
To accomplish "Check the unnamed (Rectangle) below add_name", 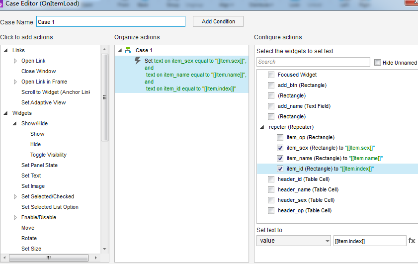I will click(x=271, y=116).
